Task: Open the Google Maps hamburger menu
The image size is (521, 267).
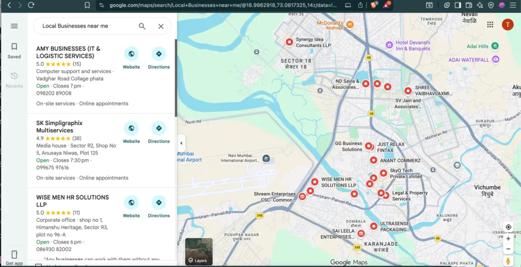Action: [14, 26]
